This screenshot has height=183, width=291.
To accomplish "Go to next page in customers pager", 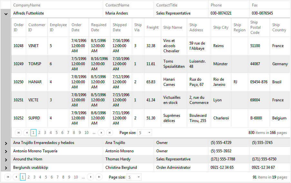I will pyautogui.click(x=91, y=177).
